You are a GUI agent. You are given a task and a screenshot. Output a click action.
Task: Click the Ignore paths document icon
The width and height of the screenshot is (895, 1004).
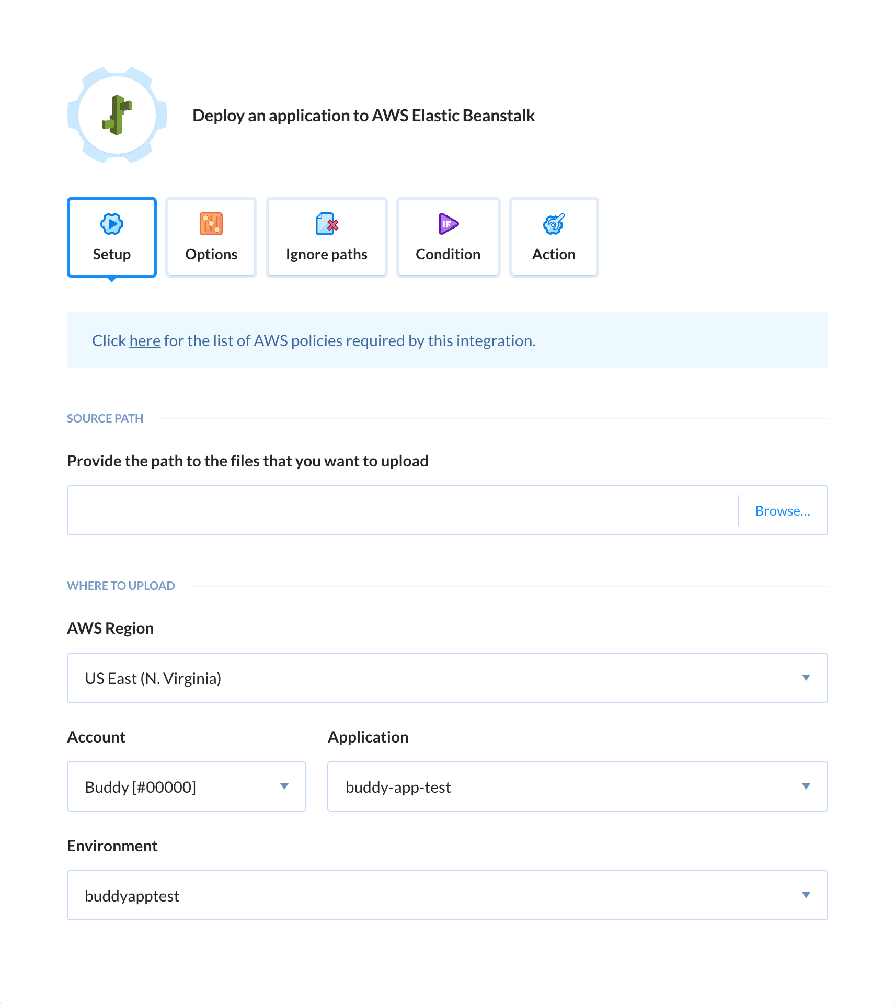[326, 224]
